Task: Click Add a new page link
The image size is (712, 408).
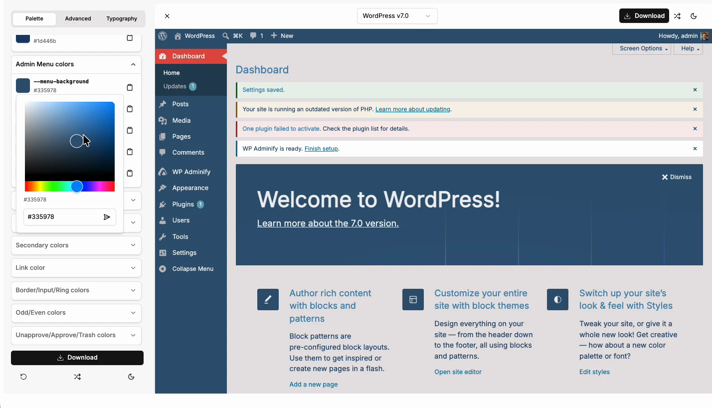Action: (314, 385)
